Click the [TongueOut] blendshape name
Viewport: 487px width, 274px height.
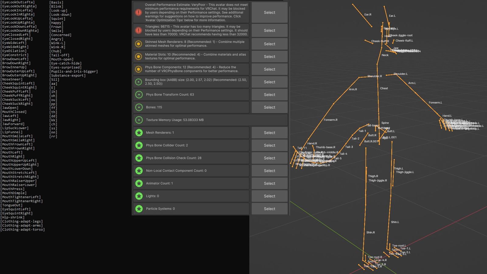11,205
